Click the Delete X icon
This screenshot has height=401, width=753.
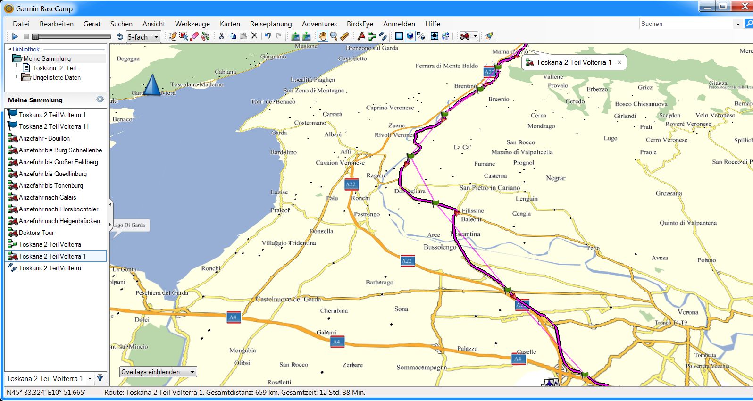[254, 36]
